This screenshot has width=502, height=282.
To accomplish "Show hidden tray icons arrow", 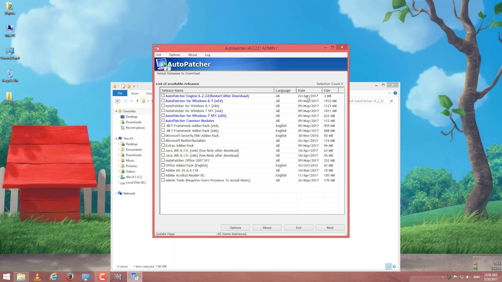I will click(x=443, y=277).
